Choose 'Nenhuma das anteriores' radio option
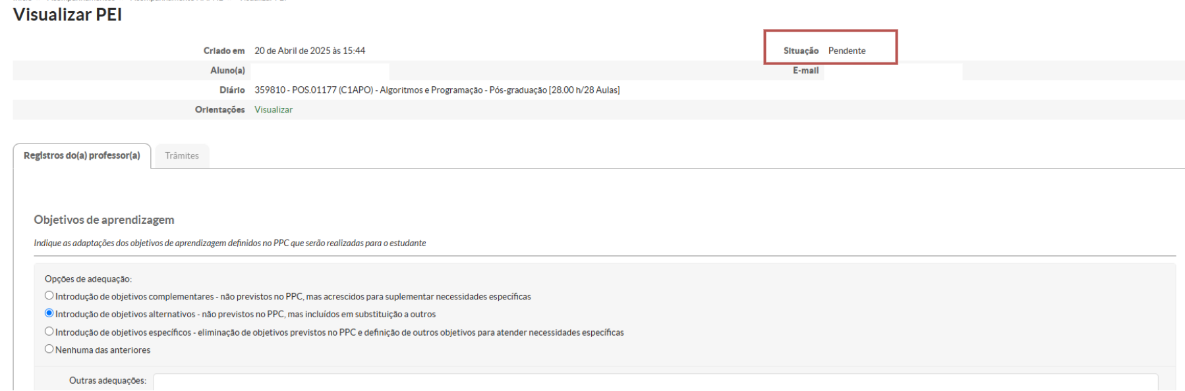 pyautogui.click(x=49, y=350)
